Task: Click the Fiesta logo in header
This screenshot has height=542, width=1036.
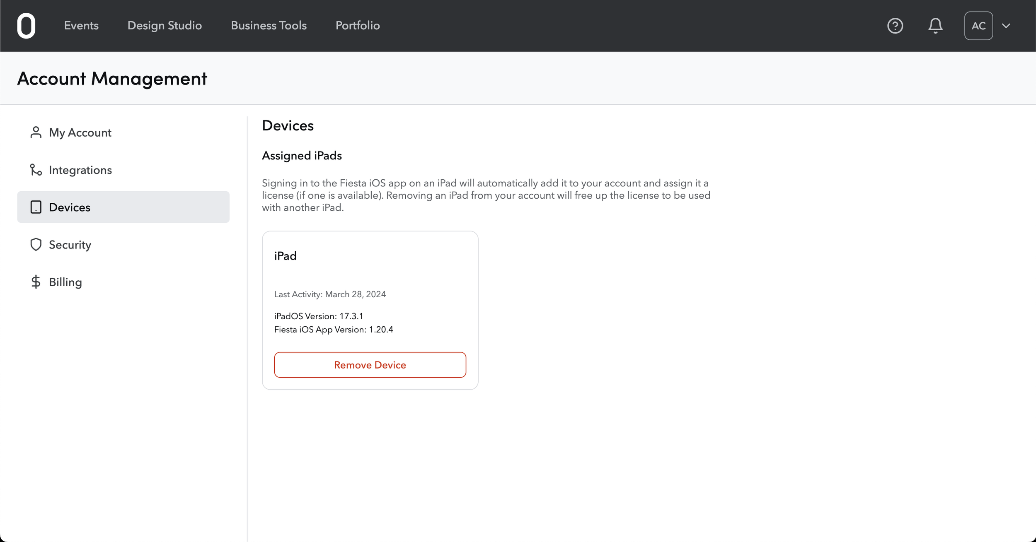Action: [26, 26]
